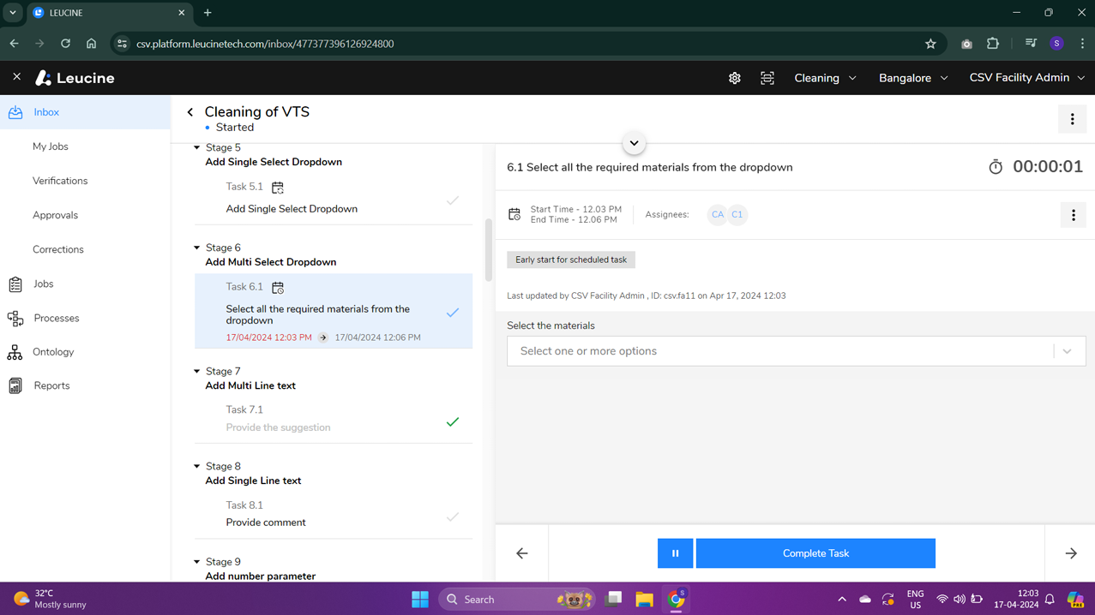The width and height of the screenshot is (1095, 615).
Task: Open the weather widget in taskbar
Action: (50, 599)
